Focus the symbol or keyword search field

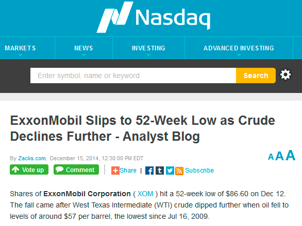[133, 76]
